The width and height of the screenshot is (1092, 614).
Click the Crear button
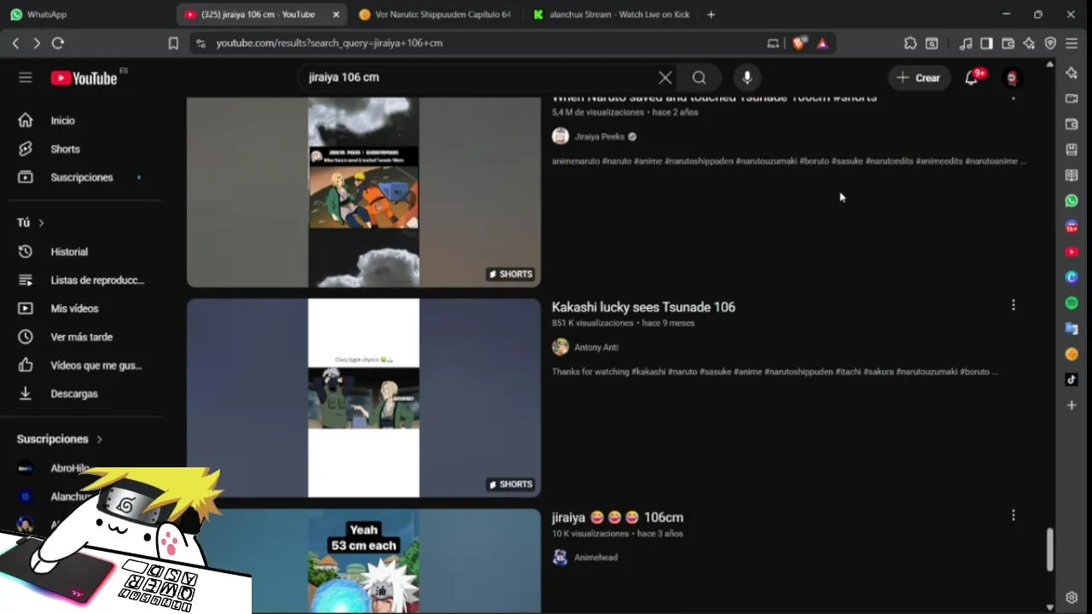point(919,78)
